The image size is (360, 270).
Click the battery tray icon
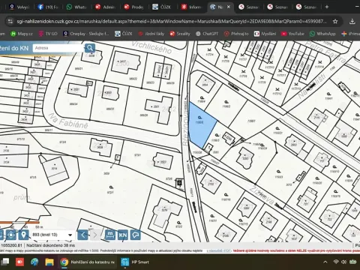tap(352, 262)
